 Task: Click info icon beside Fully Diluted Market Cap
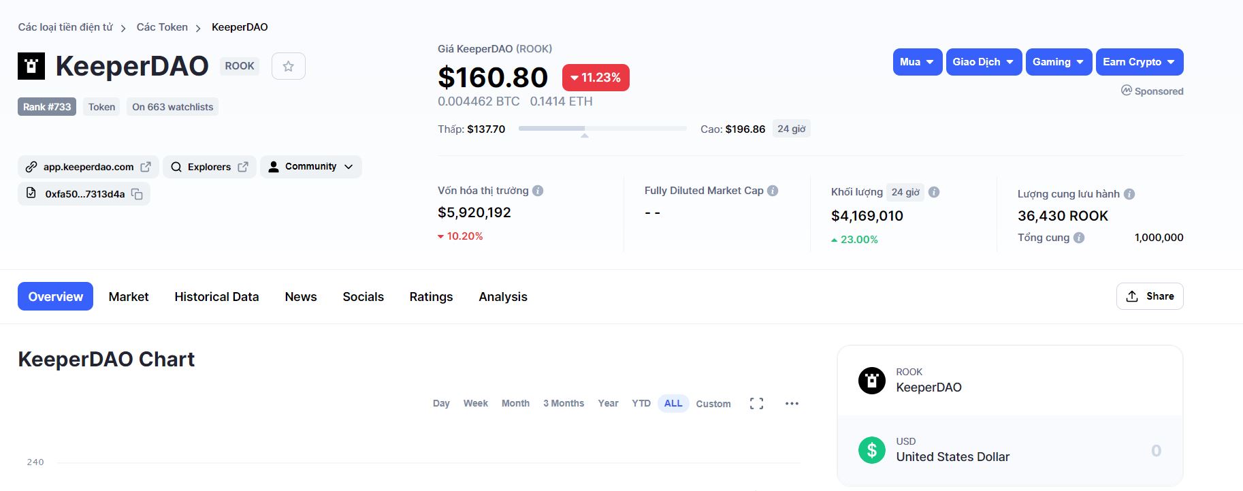773,191
